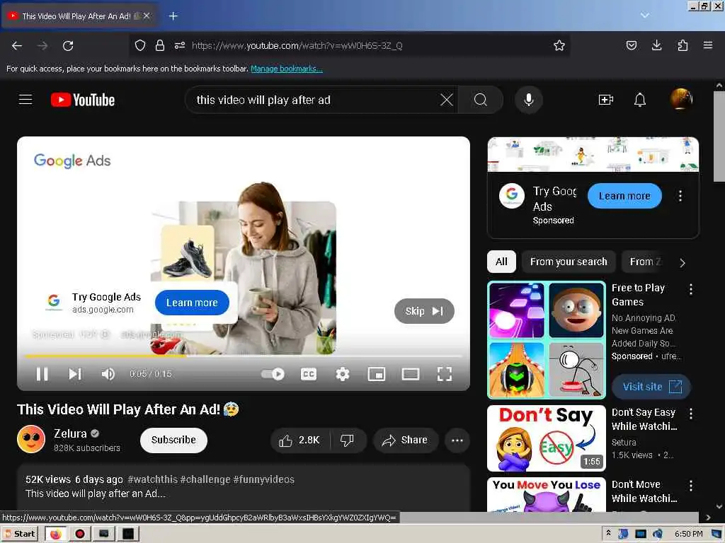This screenshot has height=543, width=725.
Task: Enter full screen mode
Action: pyautogui.click(x=445, y=373)
